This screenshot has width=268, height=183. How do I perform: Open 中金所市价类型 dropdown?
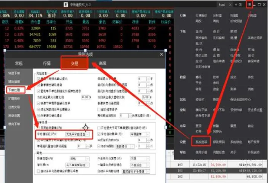[x=140, y=159]
